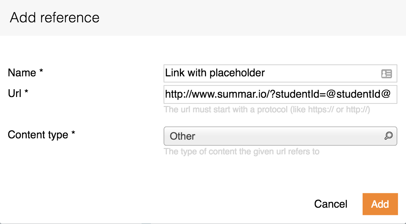Cancel the Add reference dialog
The image size is (406, 224).
pyautogui.click(x=331, y=204)
